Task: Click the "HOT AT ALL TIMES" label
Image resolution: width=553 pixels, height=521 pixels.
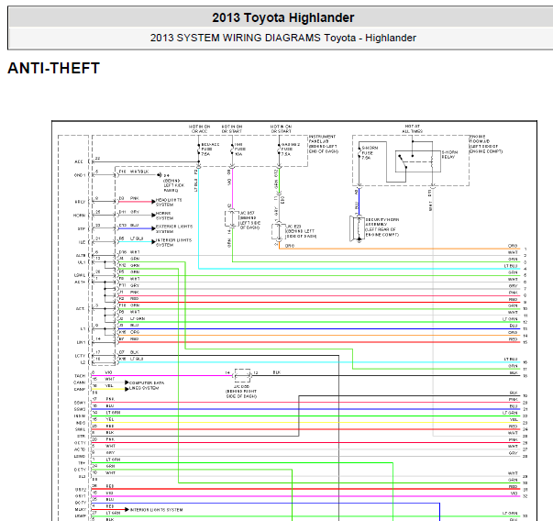Action: tap(413, 128)
